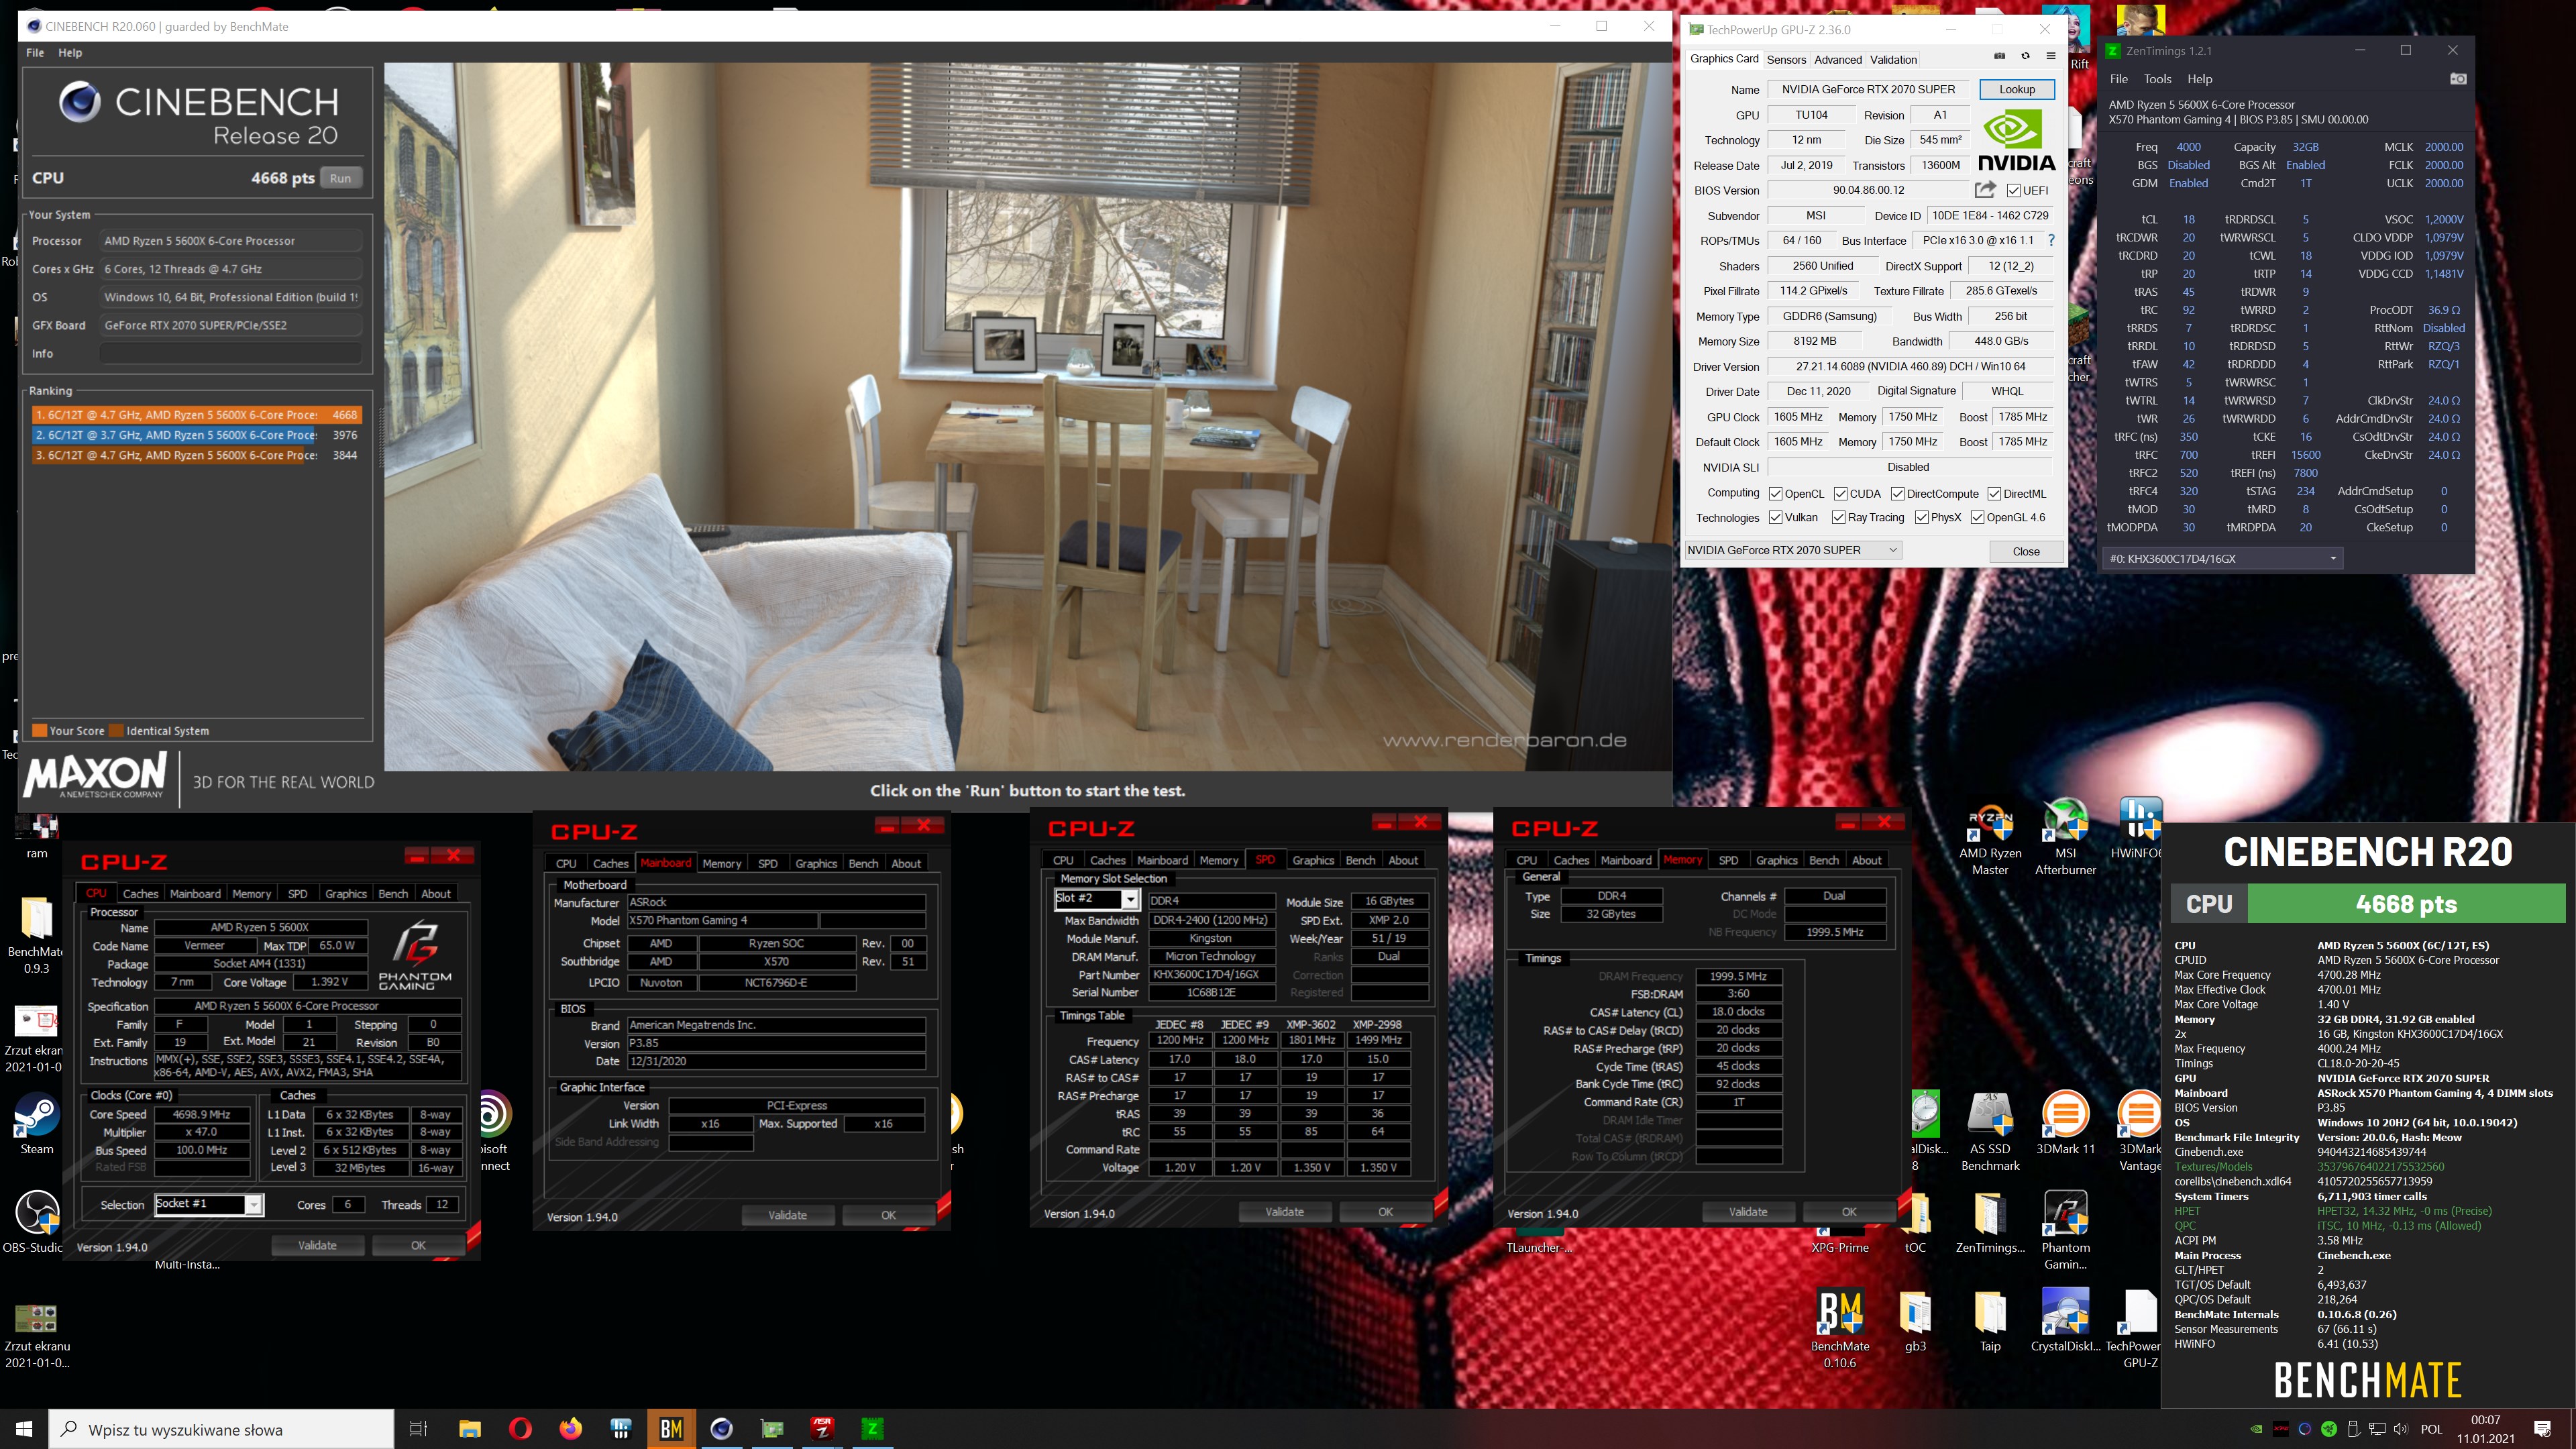2576x1449 pixels.
Task: Click Validate in CPU-Z Mainboard window
Action: (x=787, y=1215)
